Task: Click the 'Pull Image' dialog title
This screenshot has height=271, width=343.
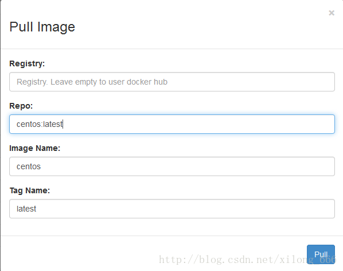Action: tap(42, 27)
